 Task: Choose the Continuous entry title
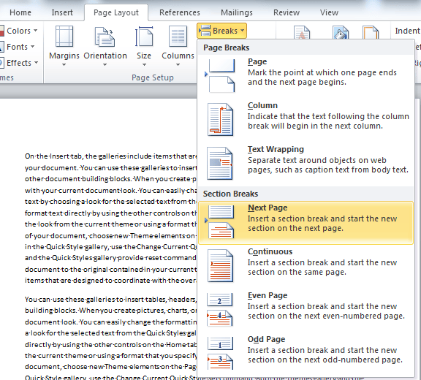(x=270, y=251)
